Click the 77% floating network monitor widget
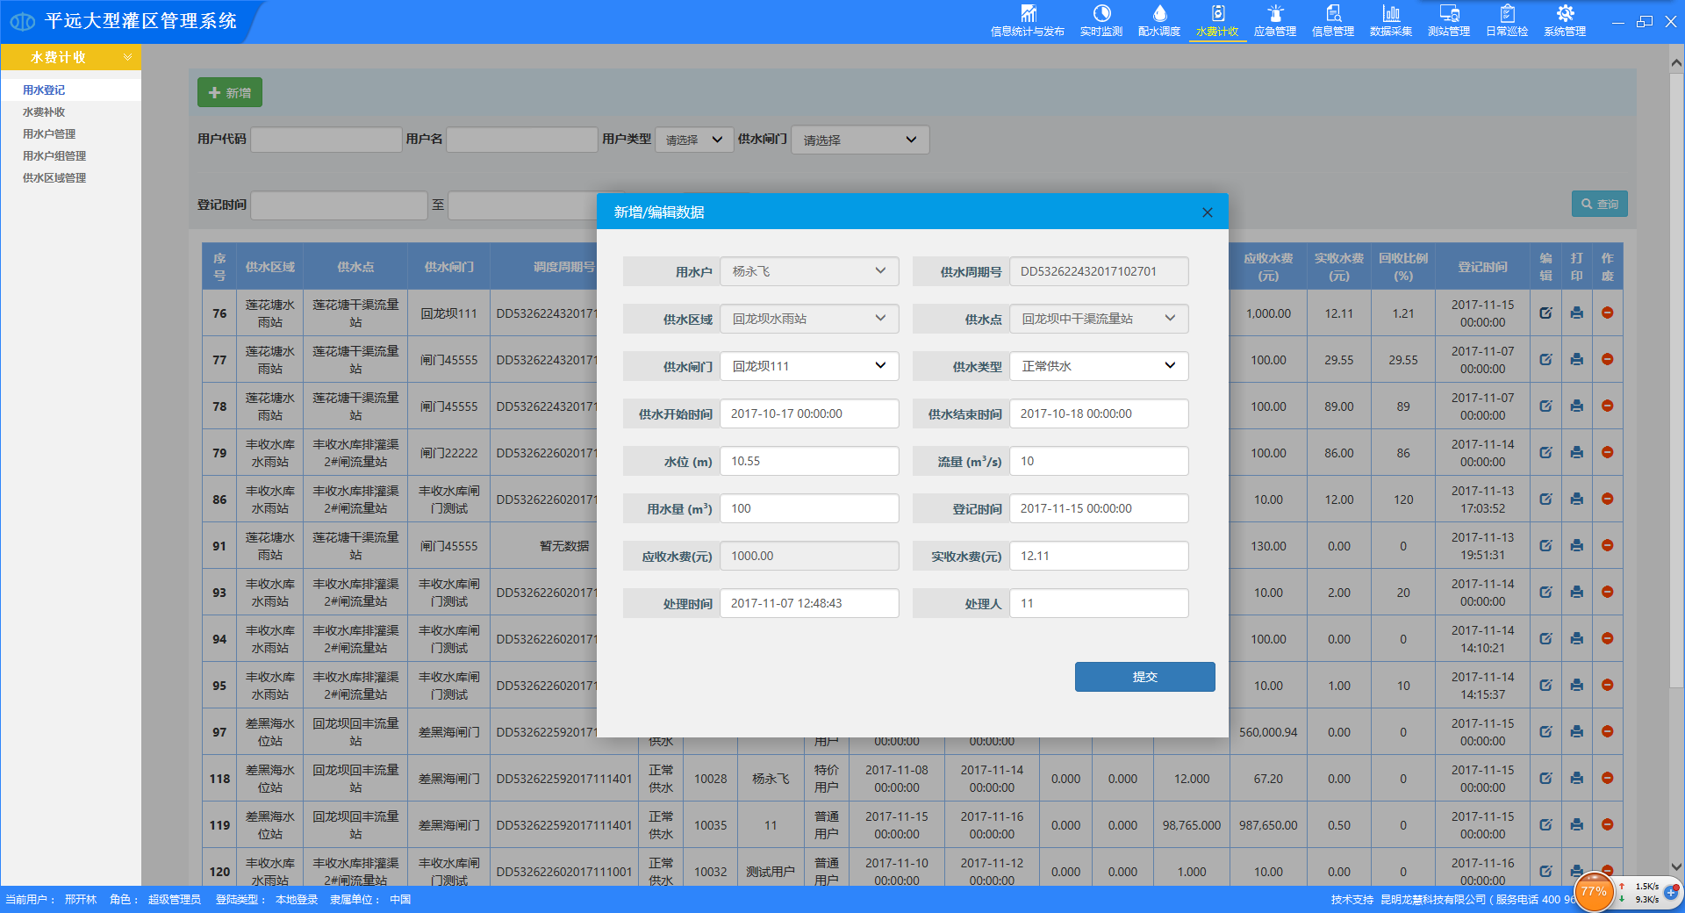The width and height of the screenshot is (1685, 913). (1594, 891)
